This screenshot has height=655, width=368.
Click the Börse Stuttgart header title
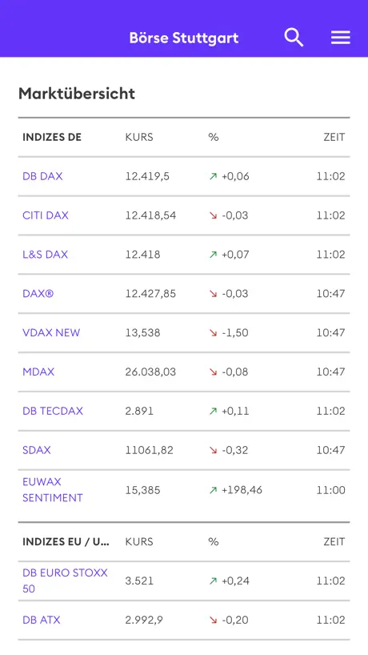(x=184, y=38)
